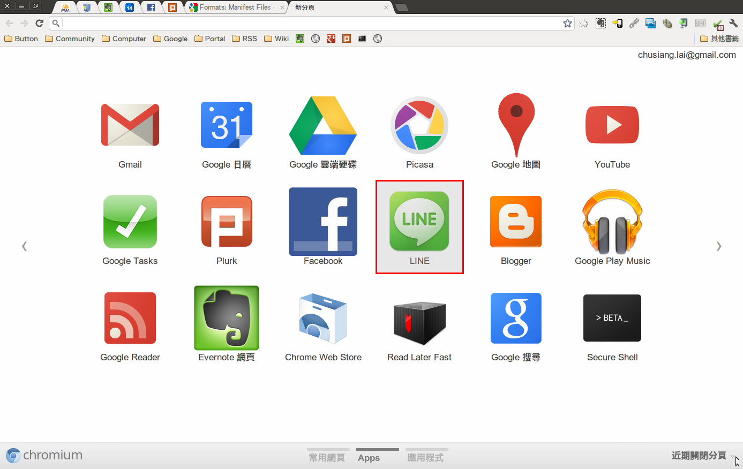Open a new tab with the new-tab button

pyautogui.click(x=401, y=7)
